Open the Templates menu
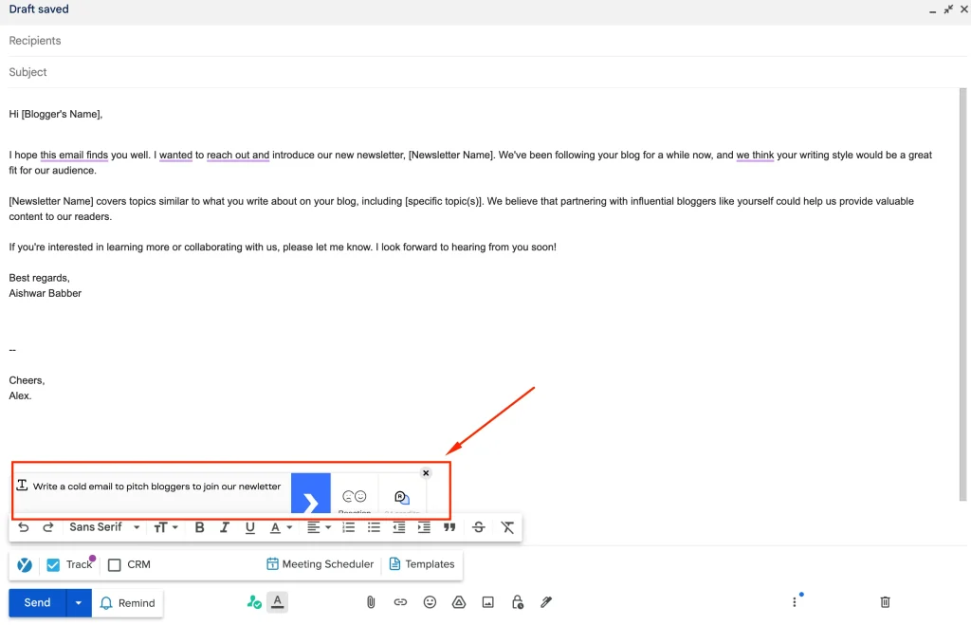The width and height of the screenshot is (971, 625). tap(422, 564)
